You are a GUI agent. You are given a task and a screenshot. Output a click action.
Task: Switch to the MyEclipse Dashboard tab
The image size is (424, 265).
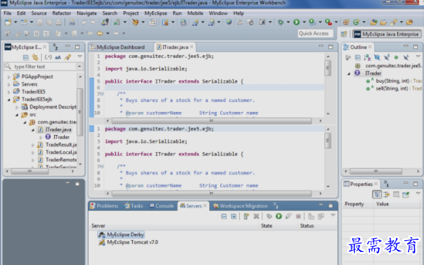point(118,47)
